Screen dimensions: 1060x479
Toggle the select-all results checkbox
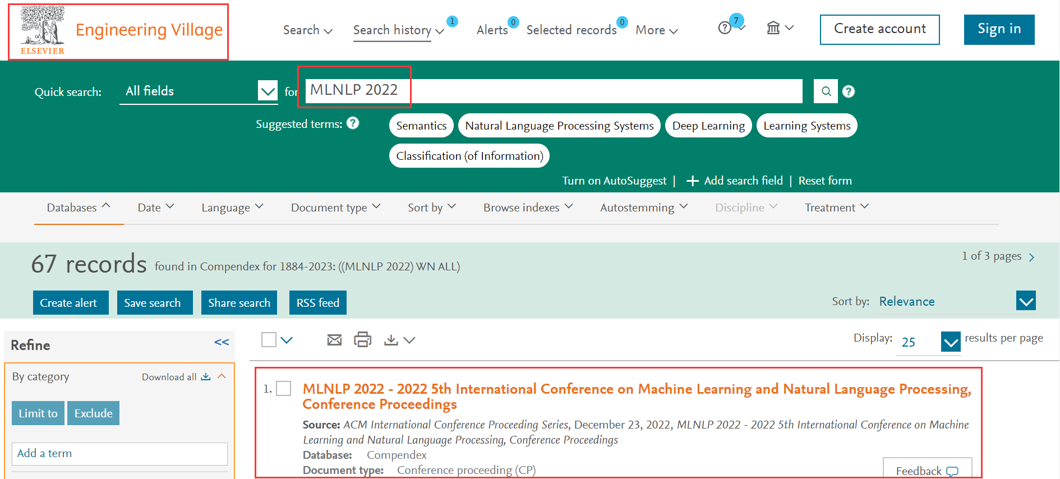click(x=269, y=340)
